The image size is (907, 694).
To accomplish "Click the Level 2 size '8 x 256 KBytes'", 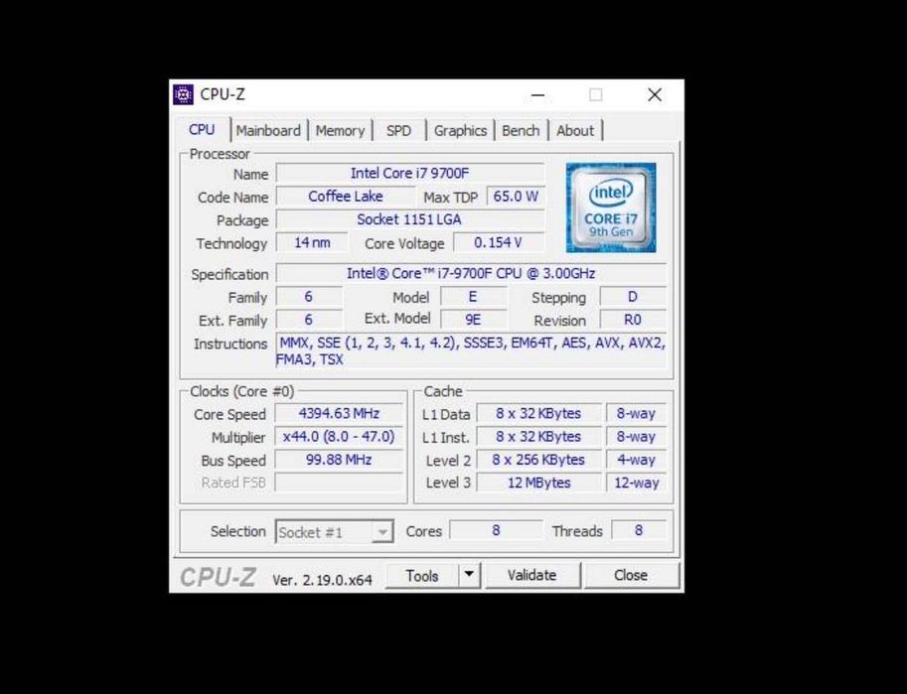I will [538, 460].
